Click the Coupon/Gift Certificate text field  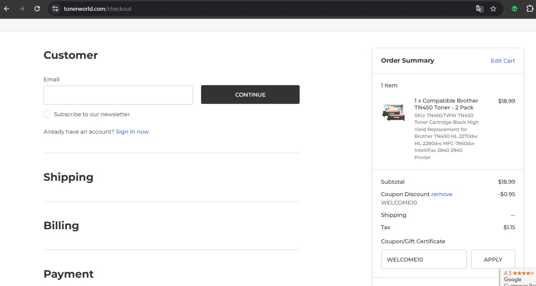pos(424,259)
